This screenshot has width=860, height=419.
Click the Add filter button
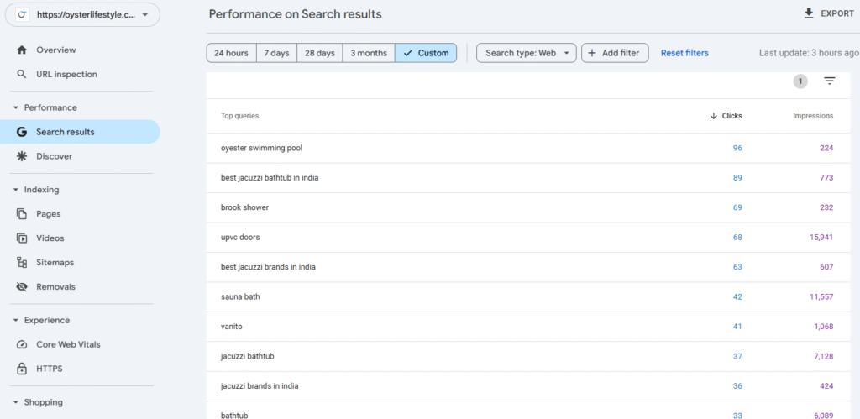614,53
